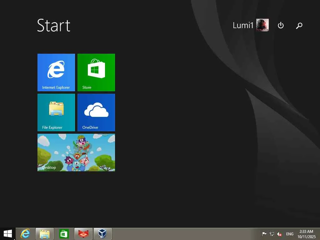Click the Windows Start button on taskbar

pos(8,234)
